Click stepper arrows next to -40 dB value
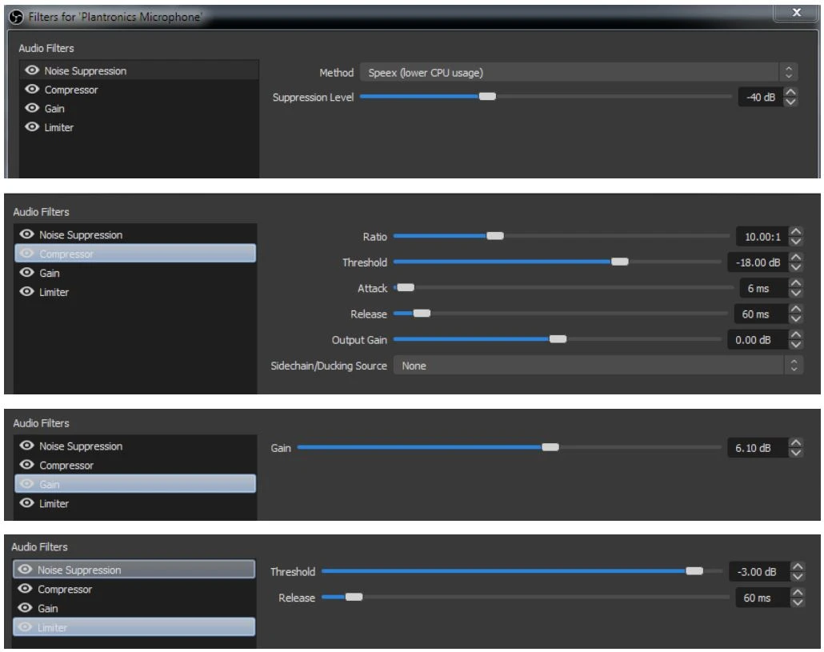Screen dimensions: 824x652 click(791, 98)
